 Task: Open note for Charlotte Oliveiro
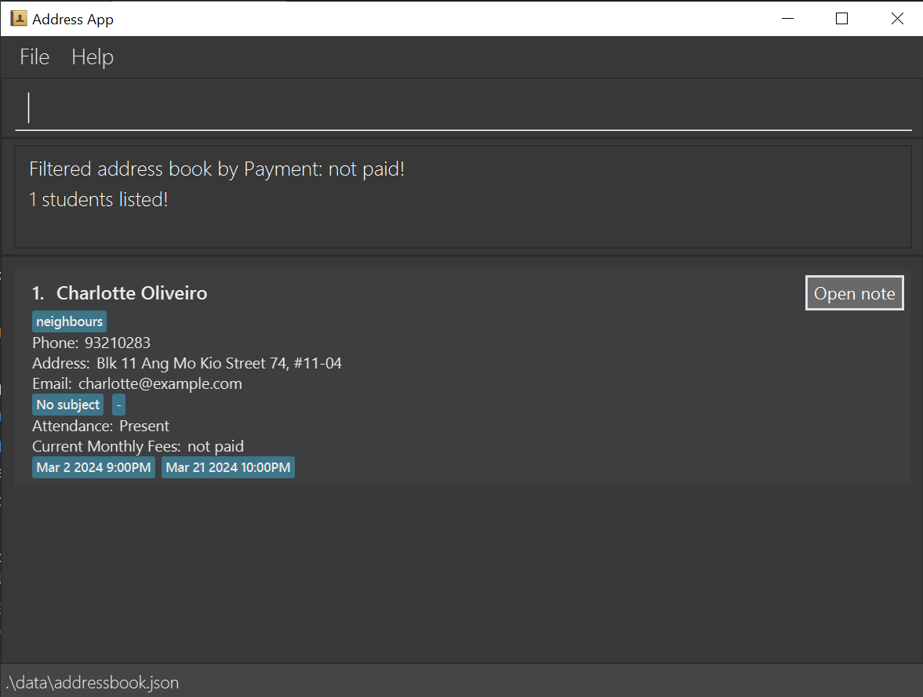coord(854,292)
